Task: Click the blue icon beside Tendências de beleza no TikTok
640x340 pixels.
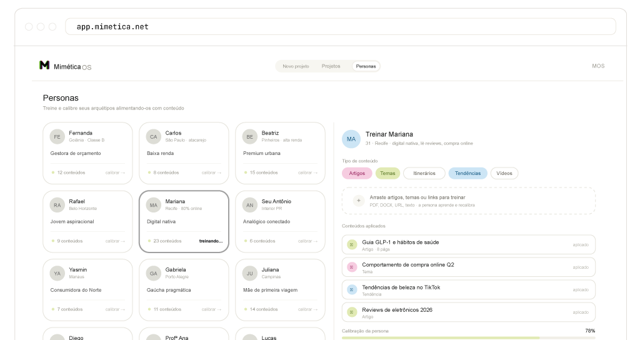Action: (x=351, y=289)
